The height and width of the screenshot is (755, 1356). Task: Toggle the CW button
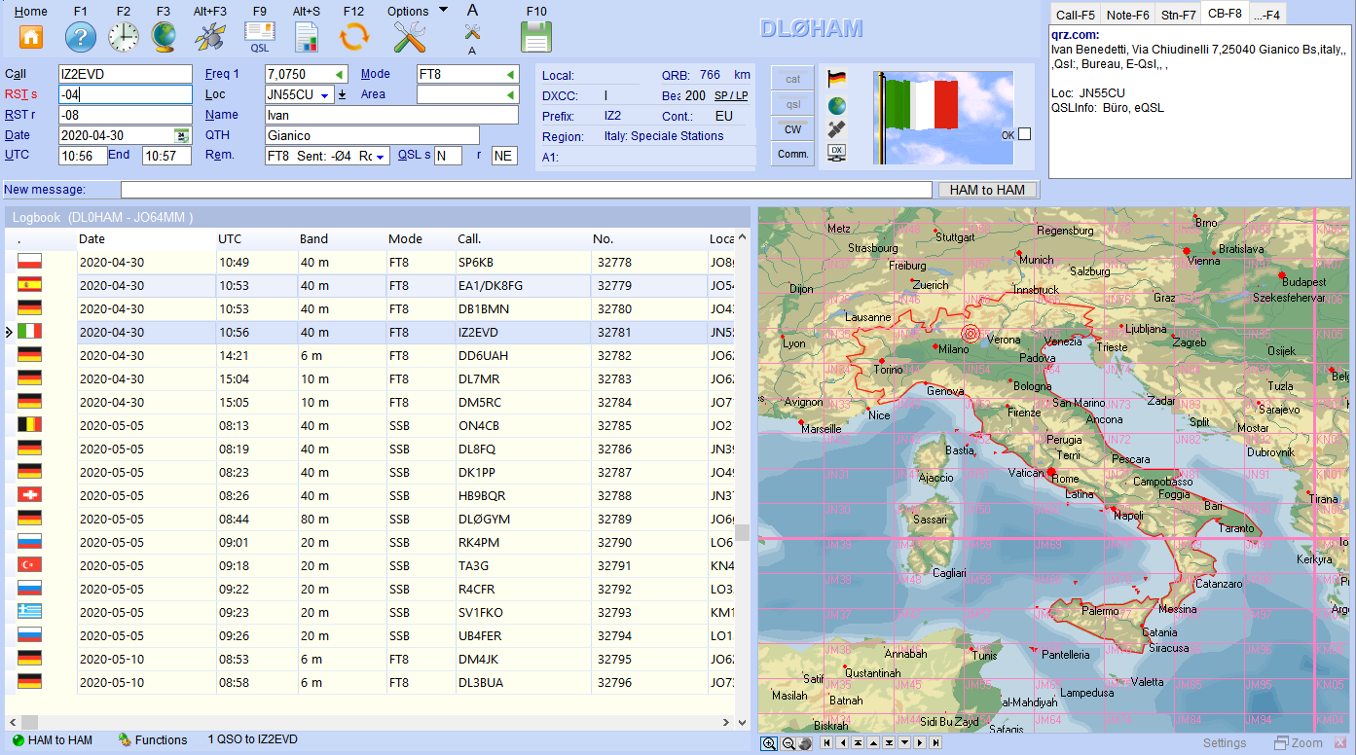(793, 129)
